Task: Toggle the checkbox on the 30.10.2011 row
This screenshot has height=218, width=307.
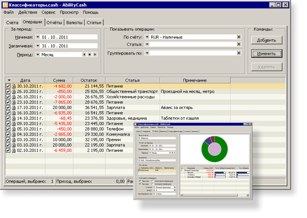Action: pos(8,86)
